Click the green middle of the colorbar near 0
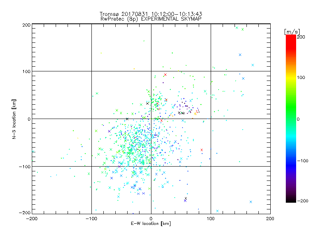The image size is (318, 238). pos(291,119)
